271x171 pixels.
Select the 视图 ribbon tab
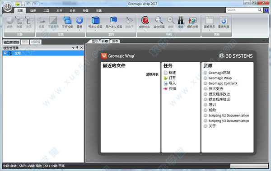[20, 11]
